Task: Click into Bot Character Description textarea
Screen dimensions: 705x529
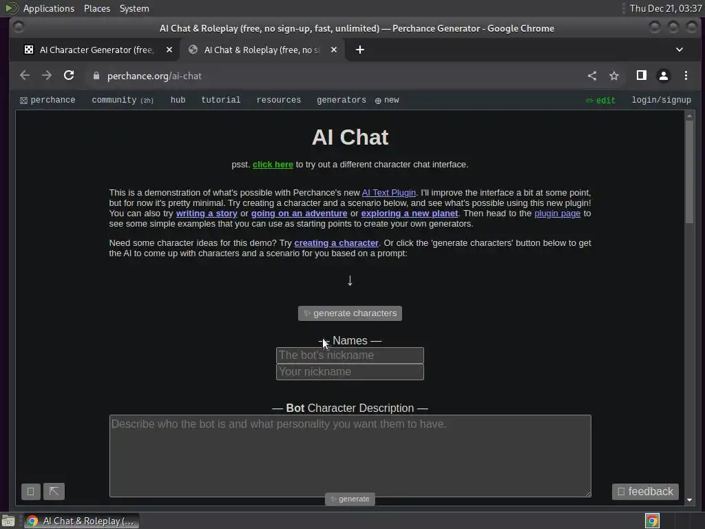Action: 350,456
